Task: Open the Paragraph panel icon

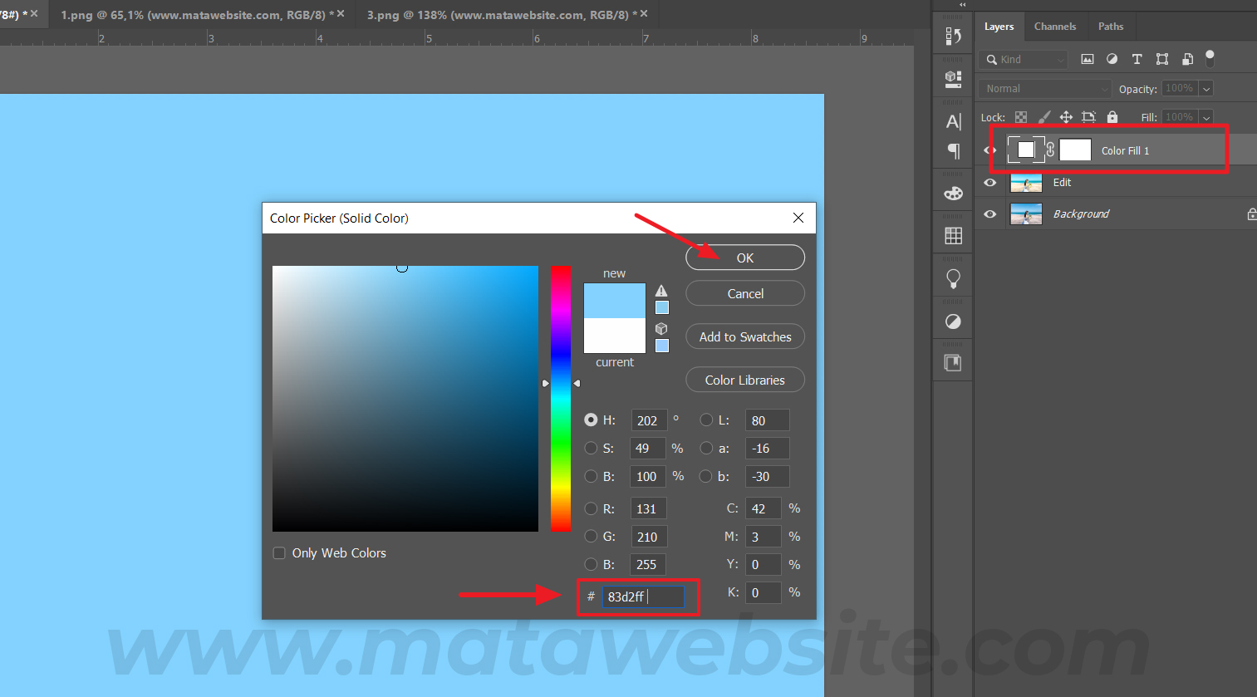Action: point(953,151)
